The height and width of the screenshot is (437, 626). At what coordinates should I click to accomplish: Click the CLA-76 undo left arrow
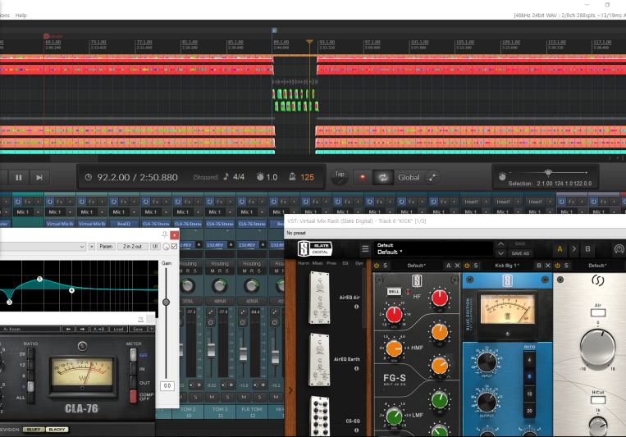(x=68, y=330)
